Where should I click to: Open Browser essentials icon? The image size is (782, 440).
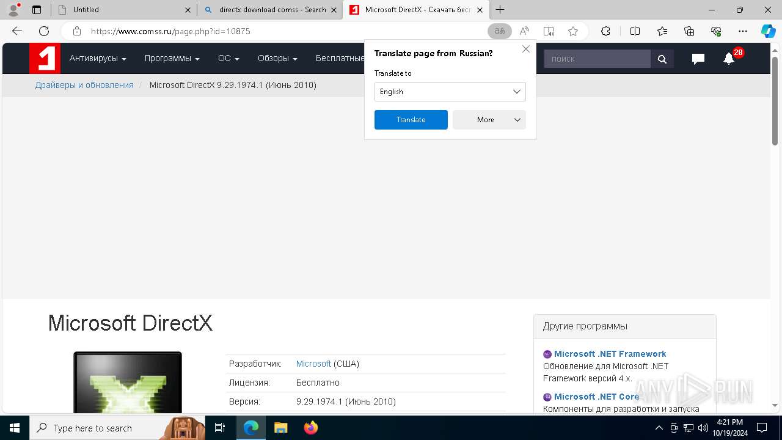(x=716, y=31)
